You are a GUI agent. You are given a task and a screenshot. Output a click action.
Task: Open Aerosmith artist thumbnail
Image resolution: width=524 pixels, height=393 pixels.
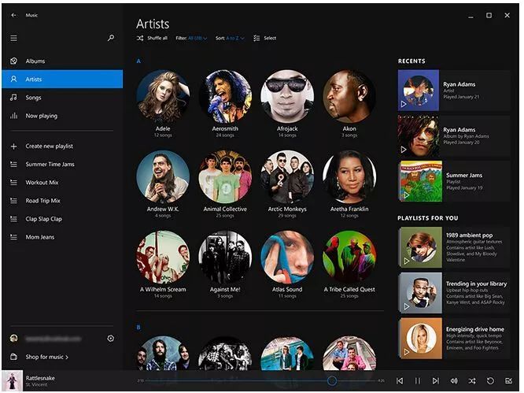[x=225, y=96]
